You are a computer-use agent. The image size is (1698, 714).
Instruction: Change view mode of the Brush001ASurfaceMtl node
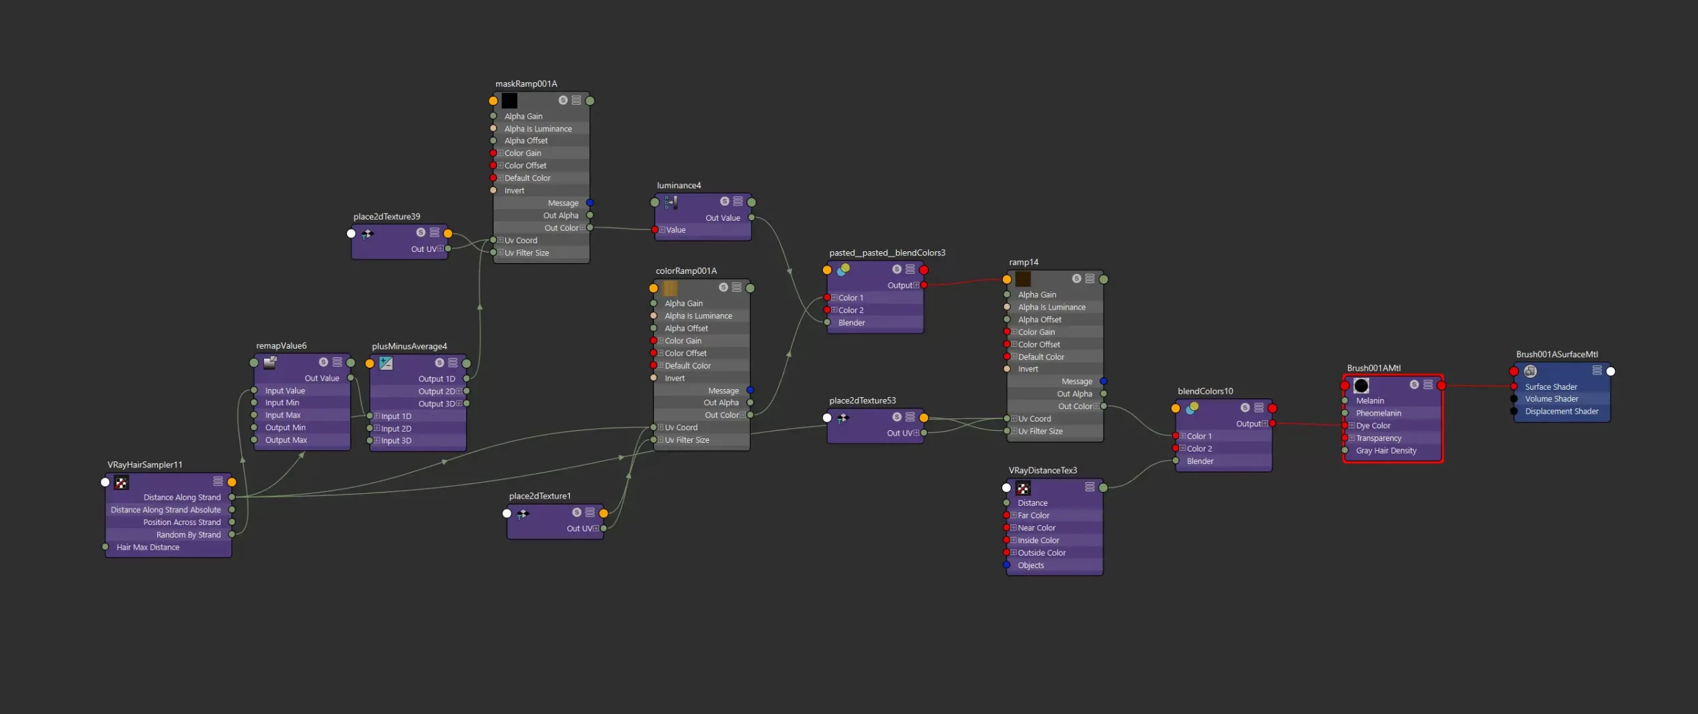(1597, 371)
